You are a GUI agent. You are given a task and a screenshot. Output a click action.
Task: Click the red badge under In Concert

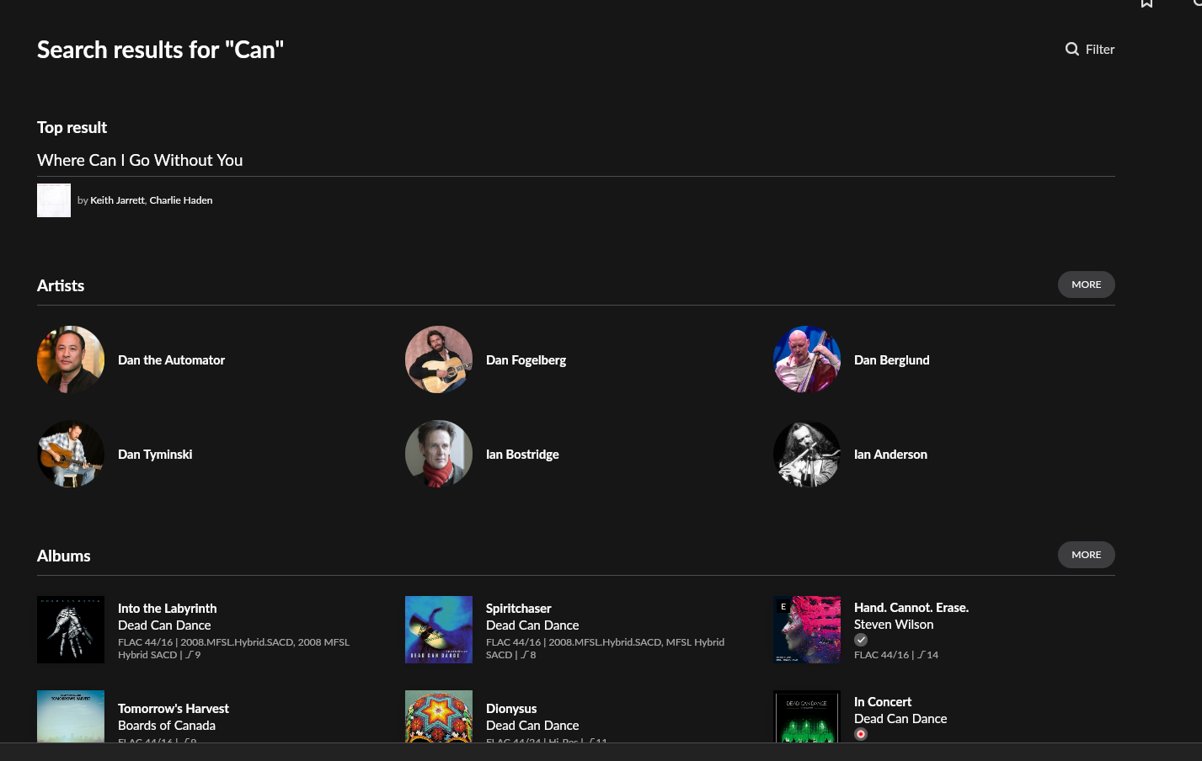pyautogui.click(x=861, y=734)
